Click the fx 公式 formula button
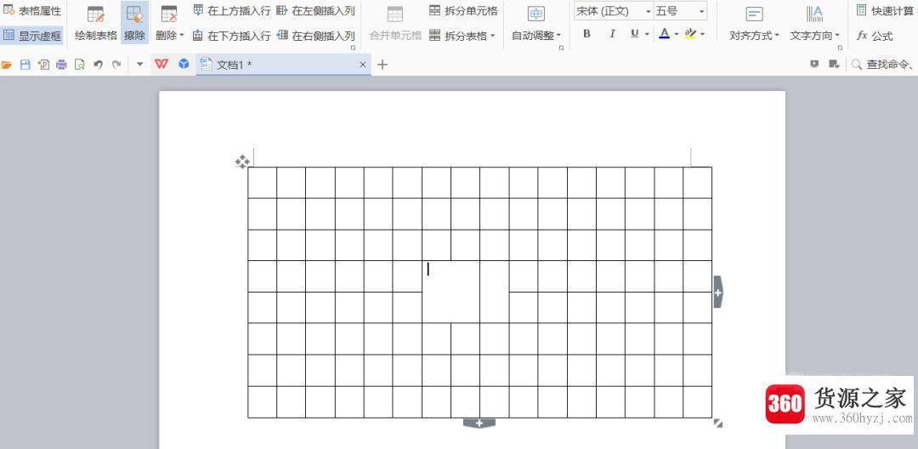Screen dimensions: 918x449 click(875, 36)
